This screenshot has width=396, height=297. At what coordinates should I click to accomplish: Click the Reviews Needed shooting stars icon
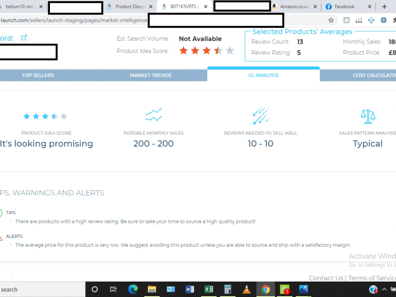click(261, 116)
